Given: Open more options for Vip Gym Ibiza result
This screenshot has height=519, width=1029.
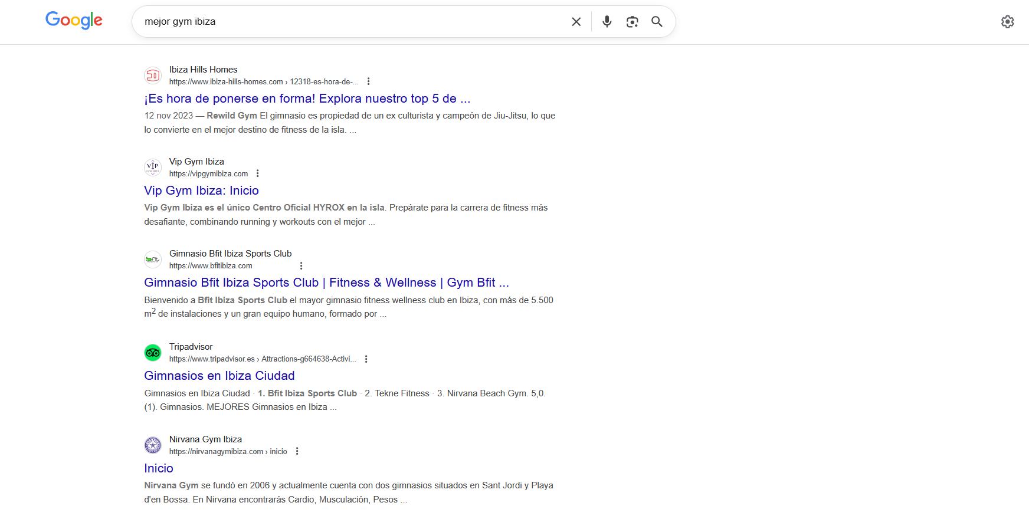Looking at the screenshot, I should tap(258, 173).
